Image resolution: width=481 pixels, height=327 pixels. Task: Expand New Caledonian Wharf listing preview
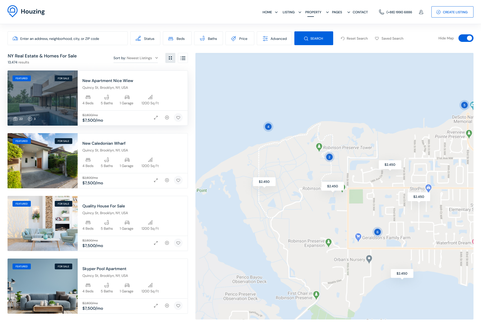point(156,180)
